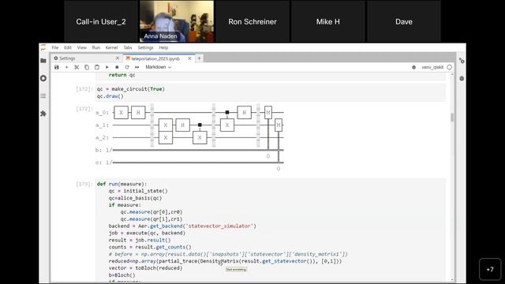The height and width of the screenshot is (284, 505).
Task: Open the File menu
Action: coord(55,47)
